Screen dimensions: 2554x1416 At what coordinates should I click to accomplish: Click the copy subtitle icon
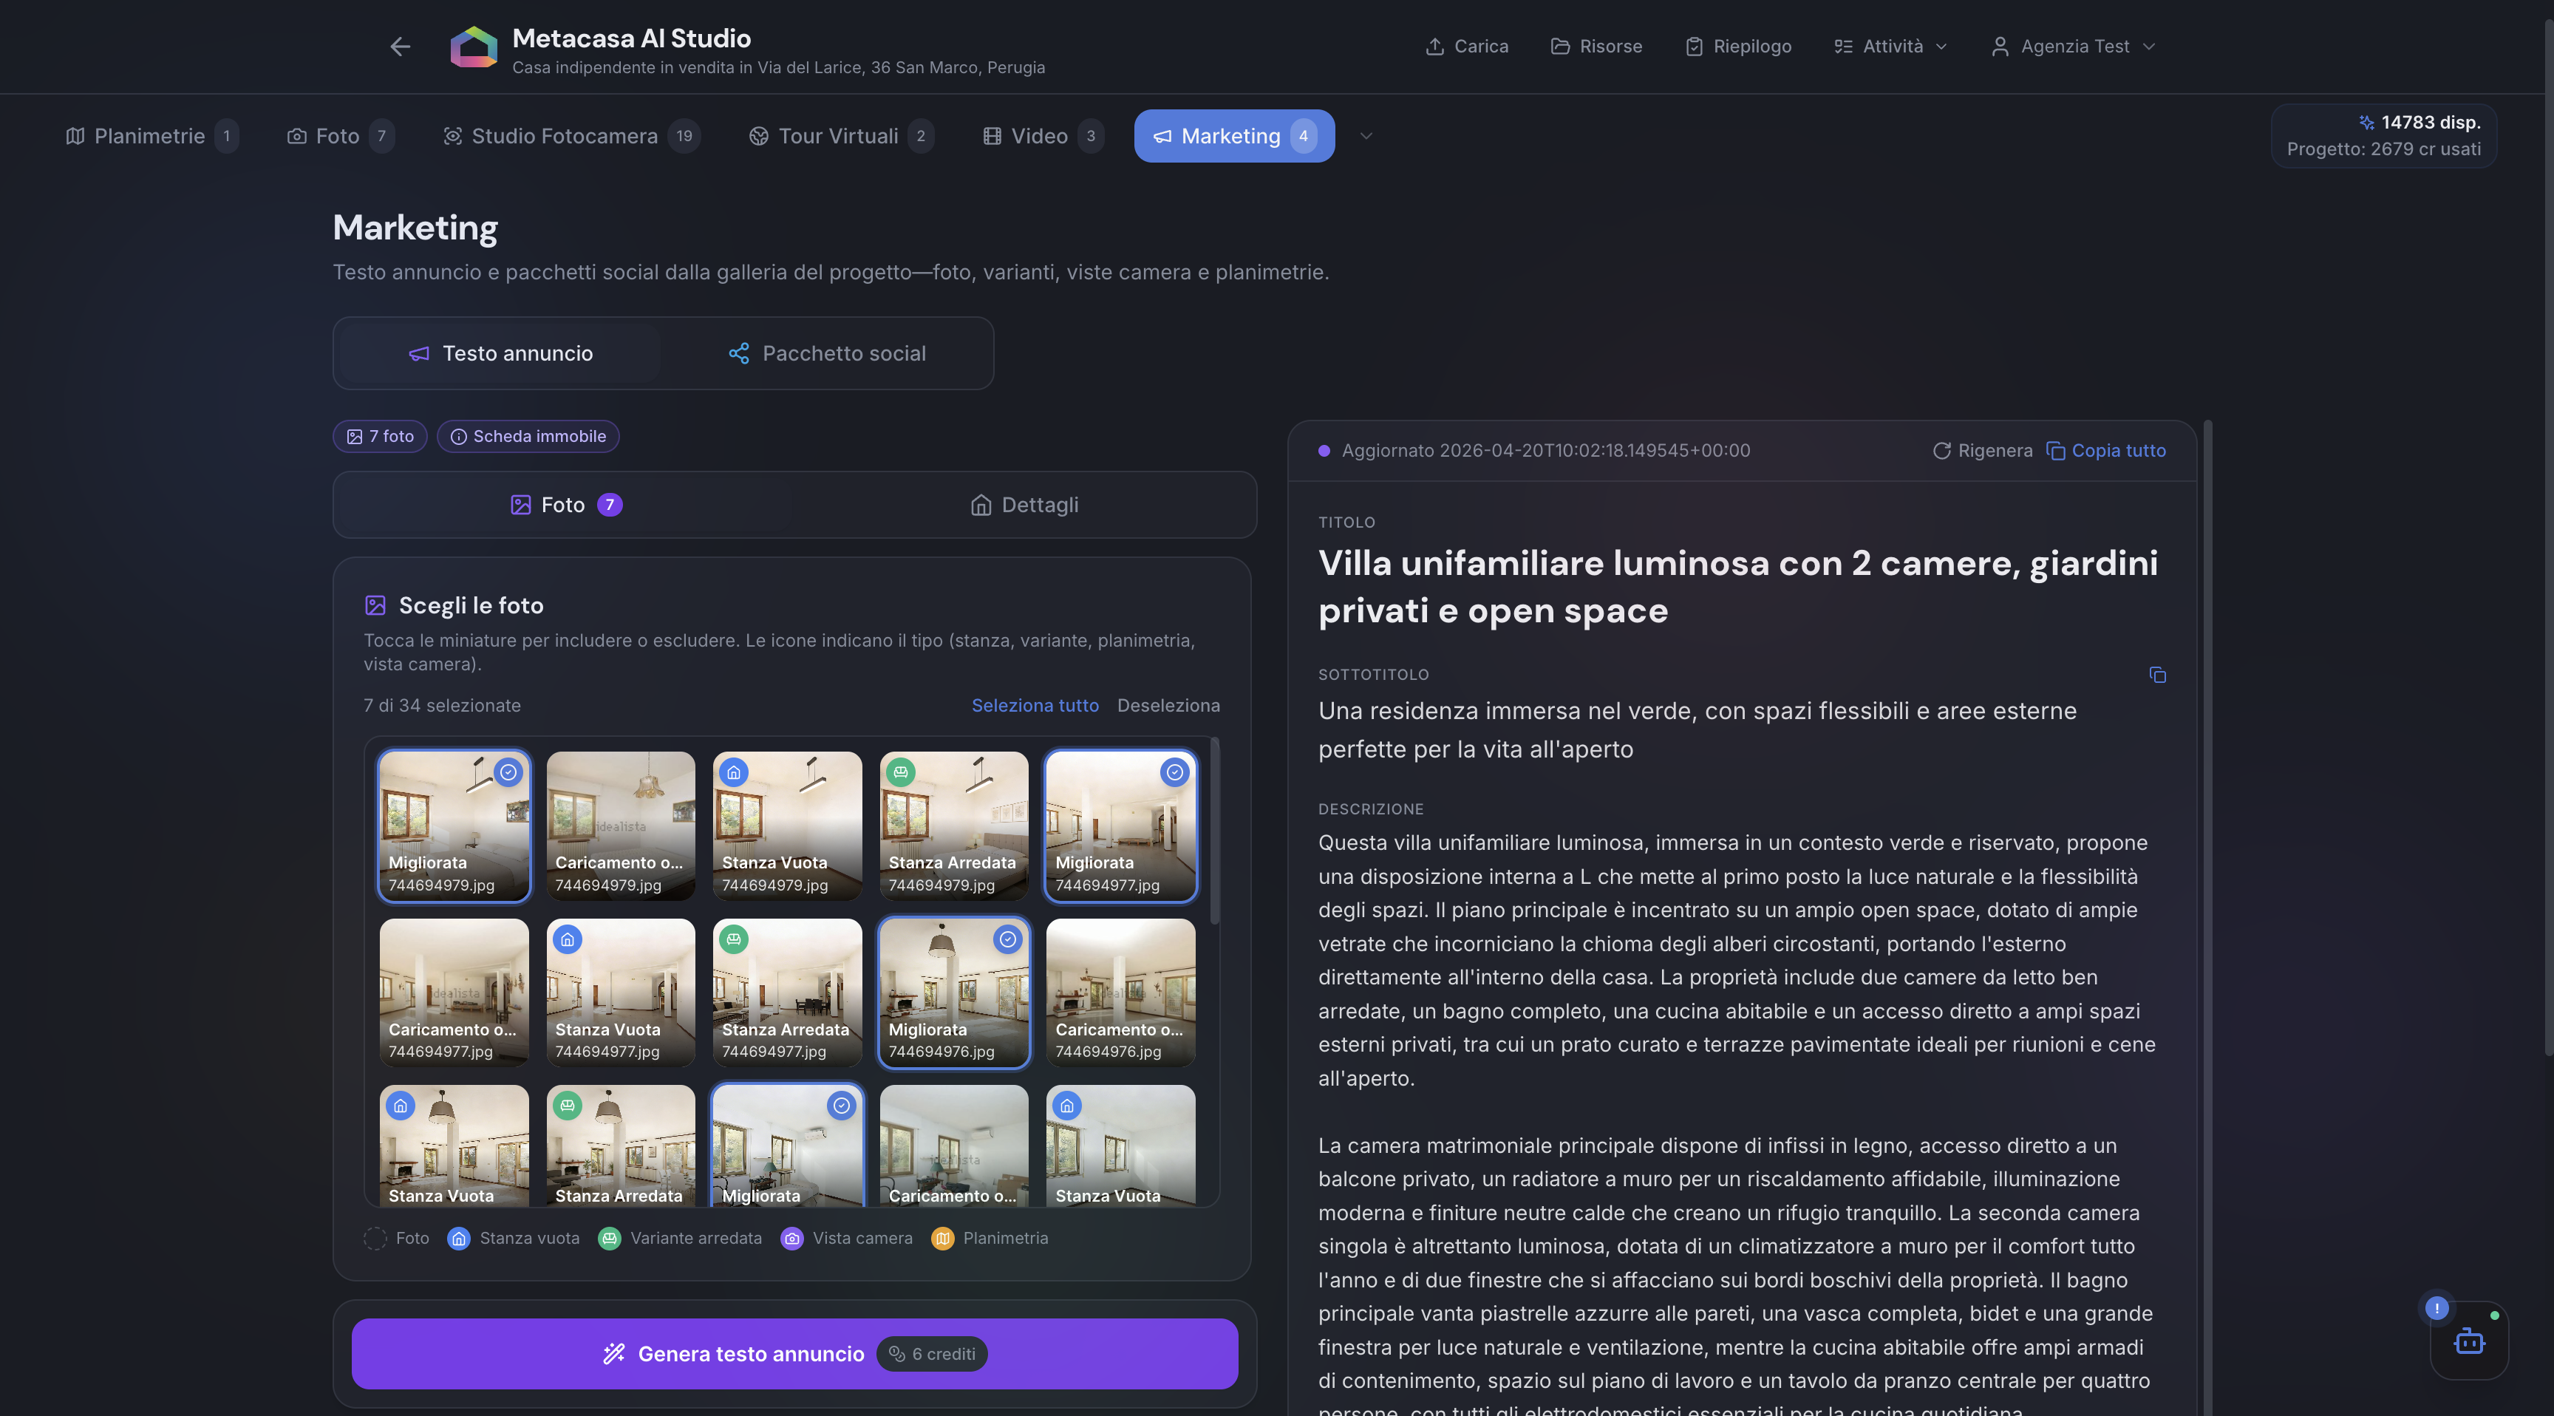coord(2156,674)
